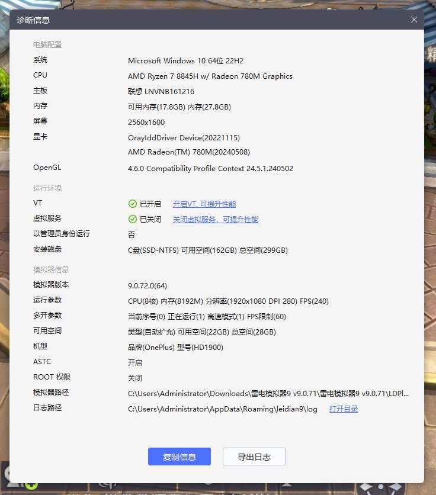Image resolution: width=436 pixels, height=495 pixels.
Task: Open the 开启VT, 可提升性能 link
Action: click(x=204, y=204)
